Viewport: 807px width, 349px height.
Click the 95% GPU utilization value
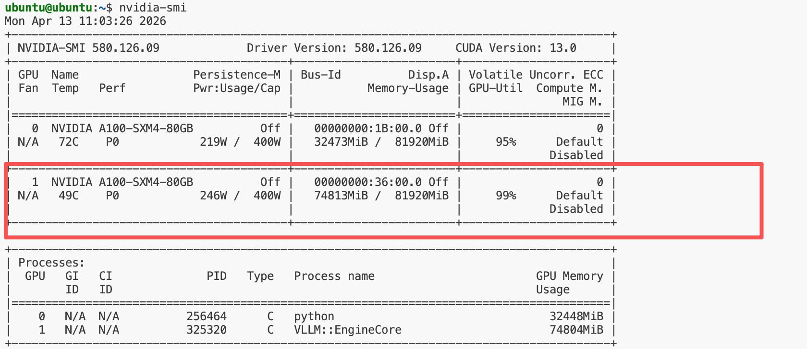(x=506, y=142)
